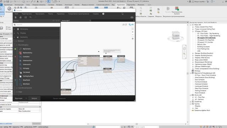The image size is (227, 128).
Task: Expand Планы этажей (Floor Plan) tree node
Action: pos(193,27)
